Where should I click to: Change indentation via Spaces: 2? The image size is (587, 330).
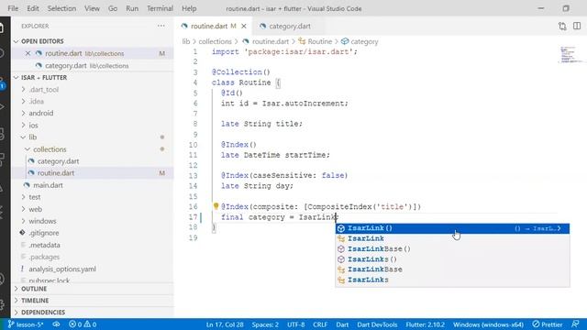point(265,324)
